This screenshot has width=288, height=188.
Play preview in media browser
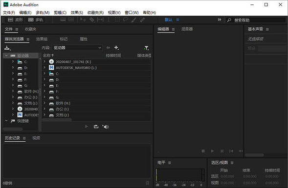[87, 126]
